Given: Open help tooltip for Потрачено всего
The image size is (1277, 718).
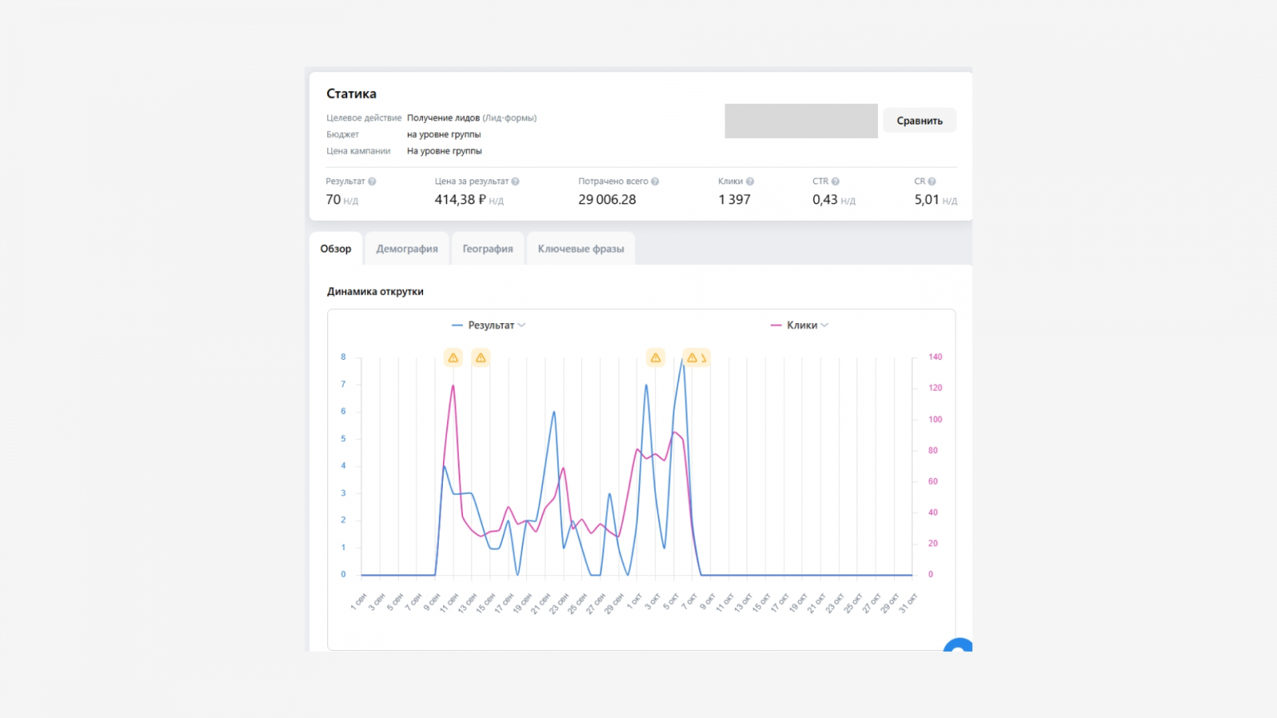Looking at the screenshot, I should point(655,182).
